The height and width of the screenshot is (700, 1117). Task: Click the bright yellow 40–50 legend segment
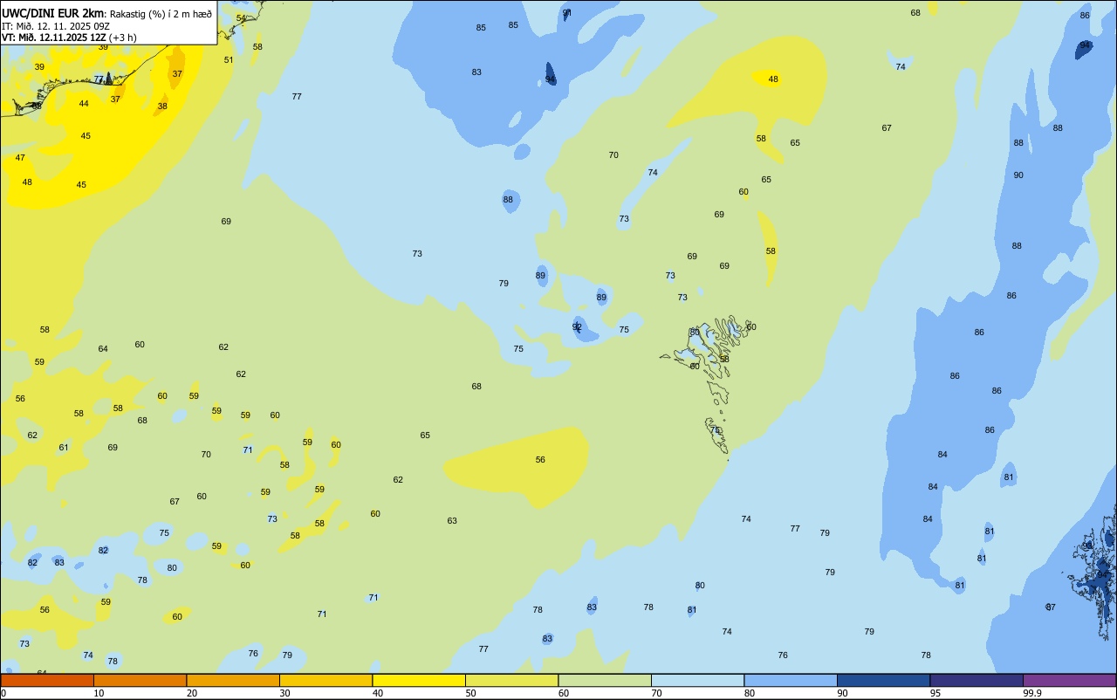[419, 680]
